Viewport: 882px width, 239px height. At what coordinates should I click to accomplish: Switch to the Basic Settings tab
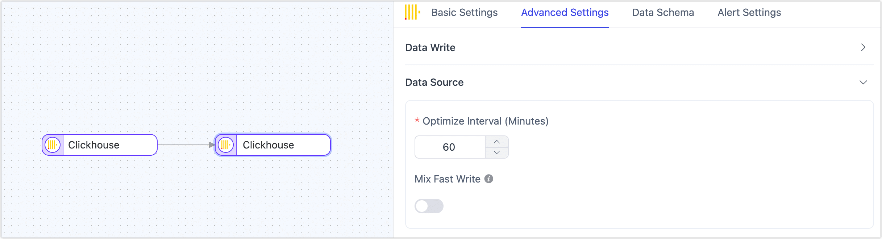pos(464,12)
